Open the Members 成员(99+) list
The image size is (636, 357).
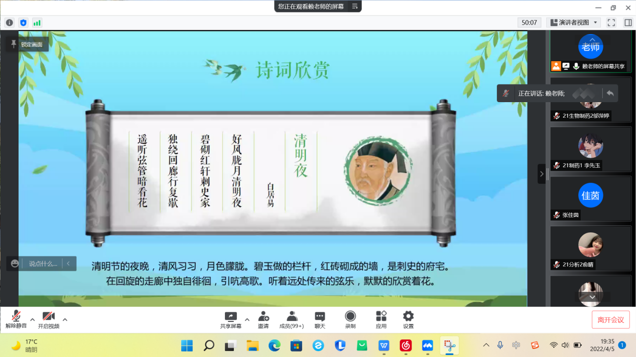[292, 319]
